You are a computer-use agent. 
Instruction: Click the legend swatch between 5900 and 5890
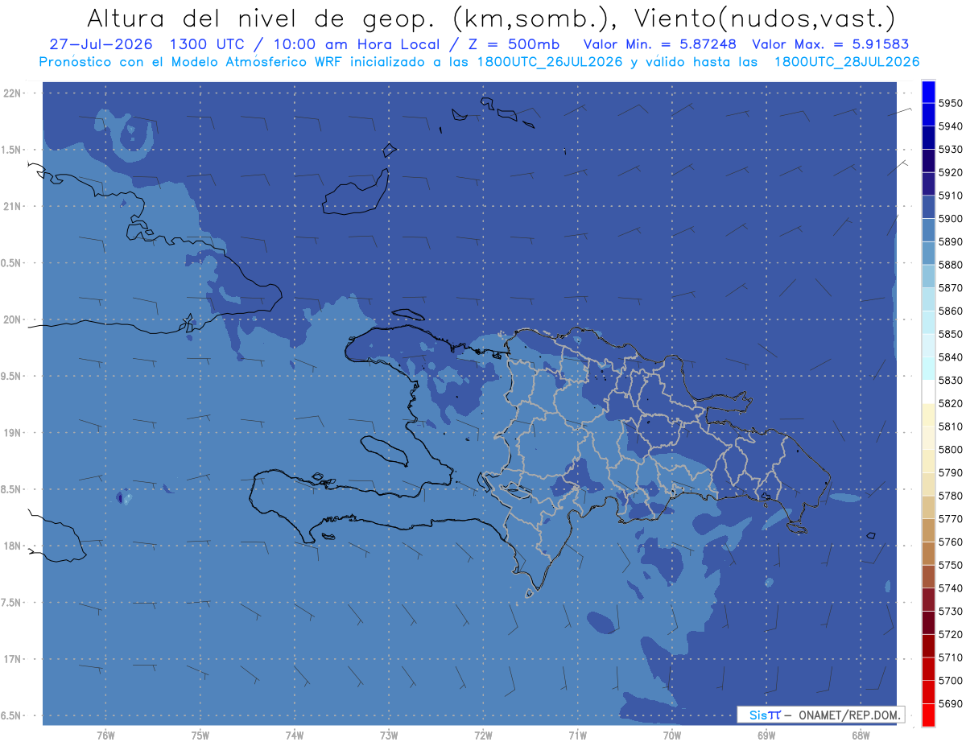click(928, 229)
